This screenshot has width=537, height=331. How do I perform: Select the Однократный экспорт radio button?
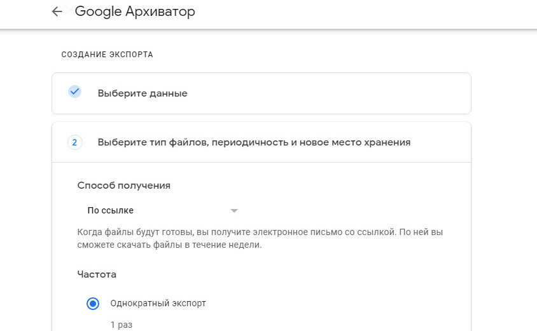[93, 303]
